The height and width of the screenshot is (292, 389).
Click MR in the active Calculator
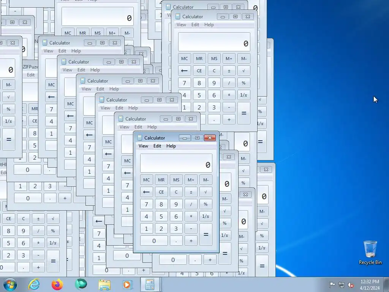(161, 180)
